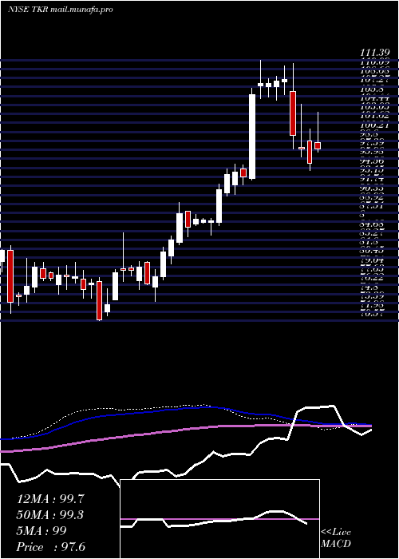
Task: Click the tallest white candlestick body
Action: click(252, 137)
